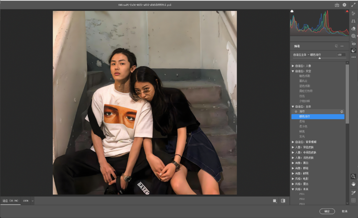The width and height of the screenshot is (358, 218).
Task: Open the Edit adjustments sliders panel icon
Action: tap(353, 13)
